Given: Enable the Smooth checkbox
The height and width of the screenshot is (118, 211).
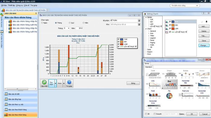Looking at the screenshot, I should (x=155, y=114).
